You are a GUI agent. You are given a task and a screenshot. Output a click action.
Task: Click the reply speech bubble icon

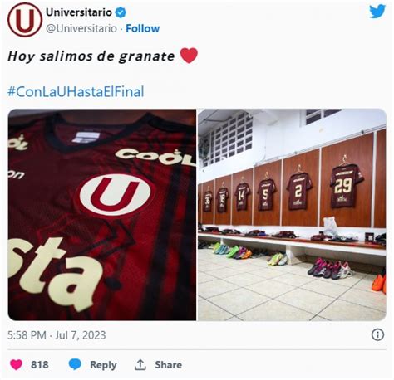tap(75, 364)
